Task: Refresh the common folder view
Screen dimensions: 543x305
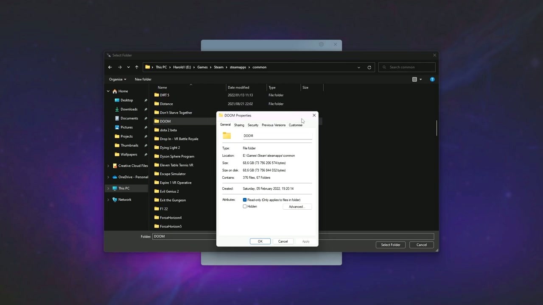Action: [x=369, y=67]
